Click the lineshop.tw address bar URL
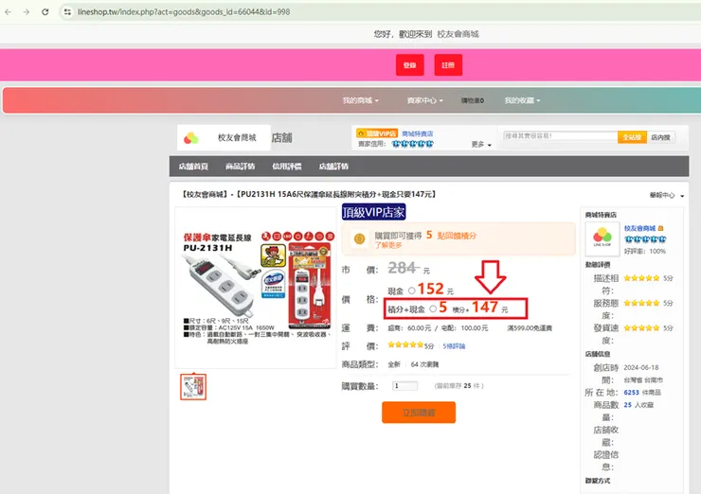 (184, 12)
